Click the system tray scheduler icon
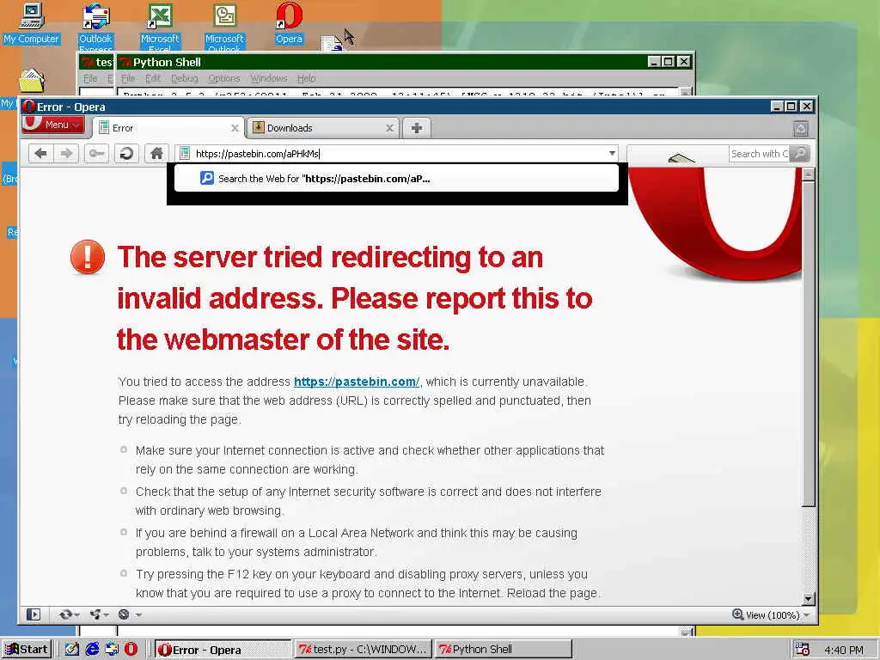The height and width of the screenshot is (660, 880). click(803, 650)
